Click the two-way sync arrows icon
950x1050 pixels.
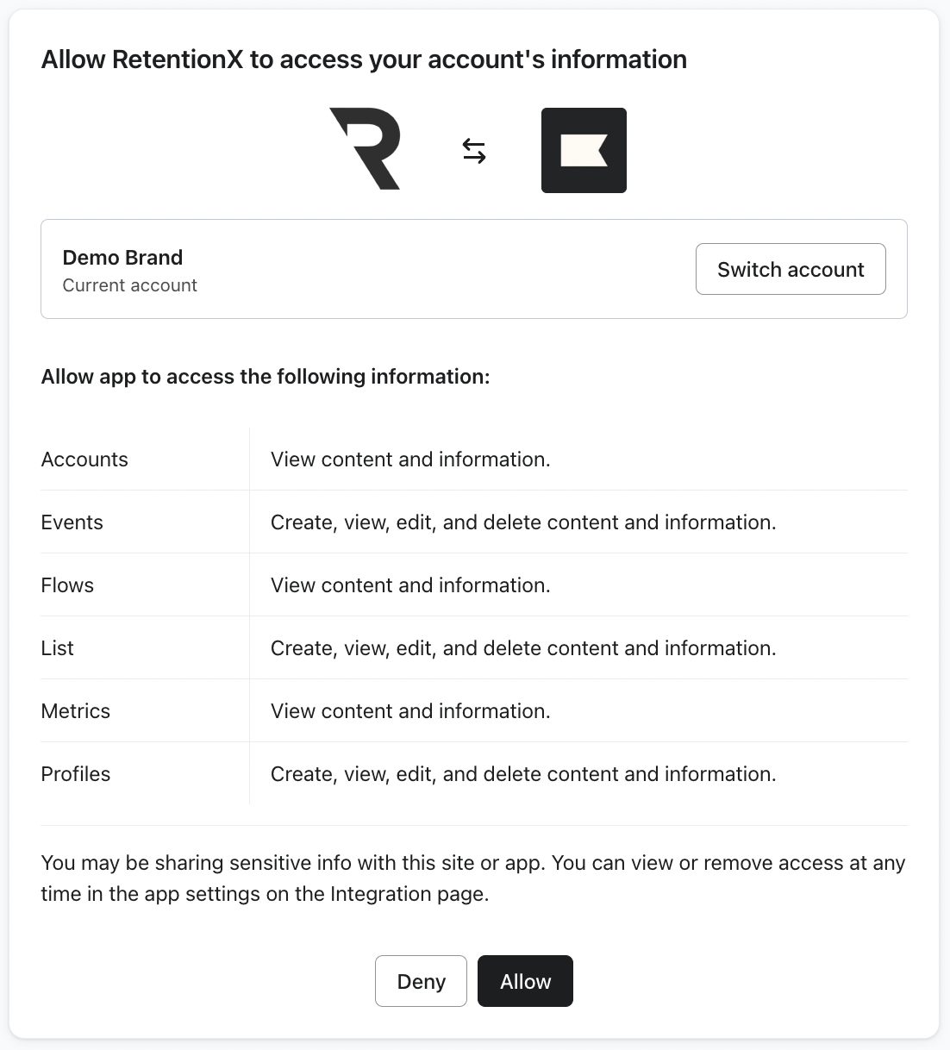pyautogui.click(x=474, y=152)
